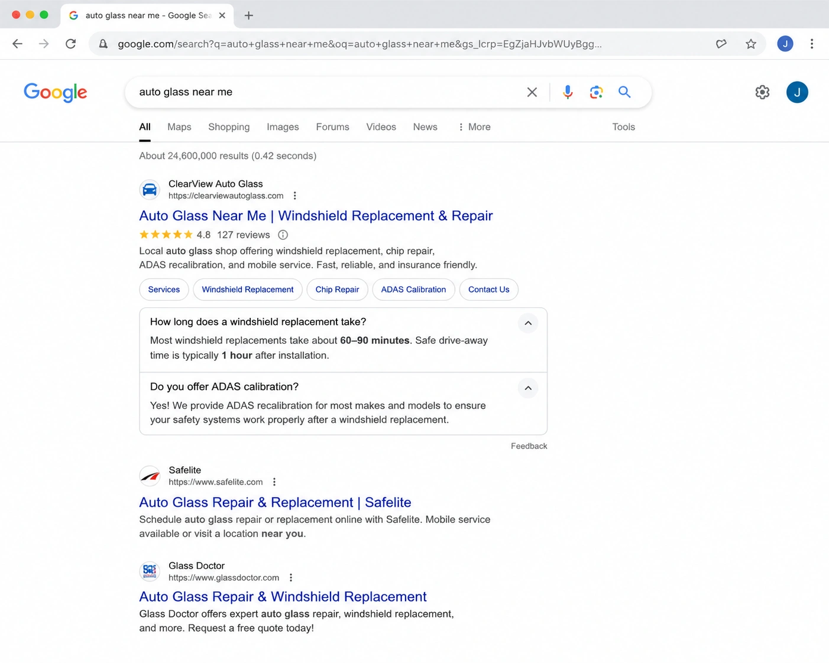Click the share/send icon in address bar
This screenshot has width=829, height=663.
(721, 44)
